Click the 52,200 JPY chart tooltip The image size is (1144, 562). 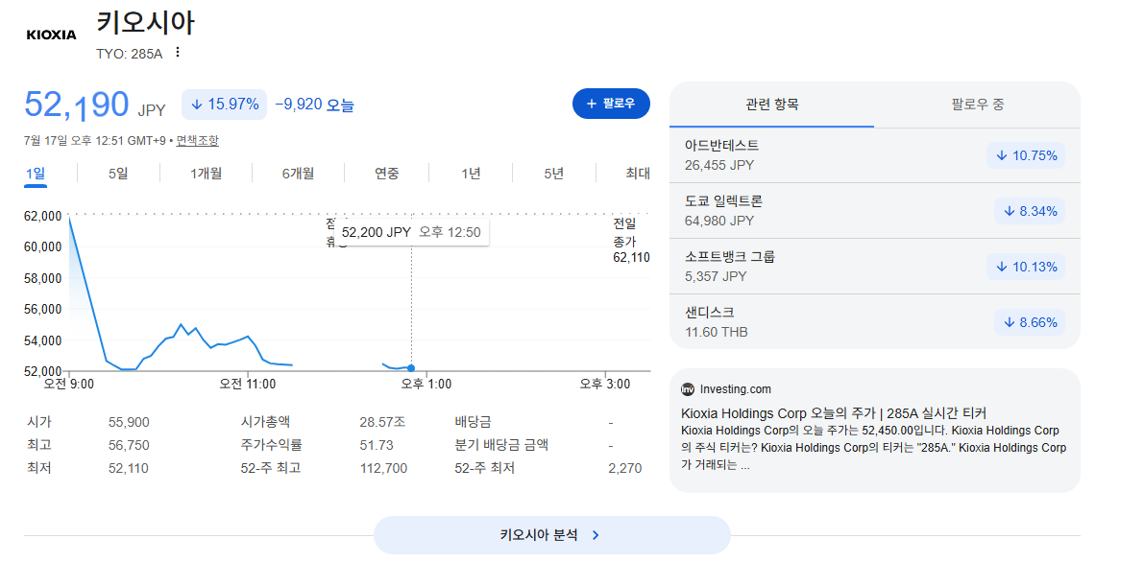412,232
